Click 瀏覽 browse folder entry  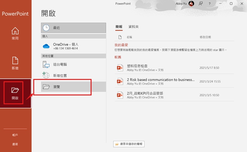tap(73, 87)
